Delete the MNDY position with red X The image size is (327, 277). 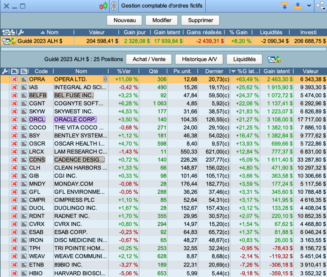pyautogui.click(x=14, y=184)
